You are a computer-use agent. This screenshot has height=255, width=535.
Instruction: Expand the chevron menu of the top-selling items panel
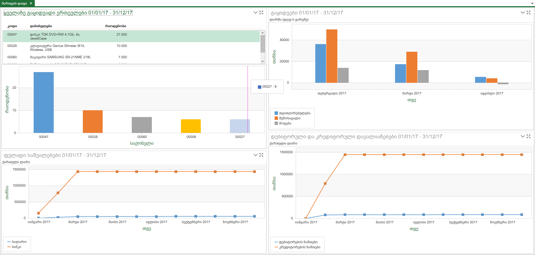click(255, 12)
